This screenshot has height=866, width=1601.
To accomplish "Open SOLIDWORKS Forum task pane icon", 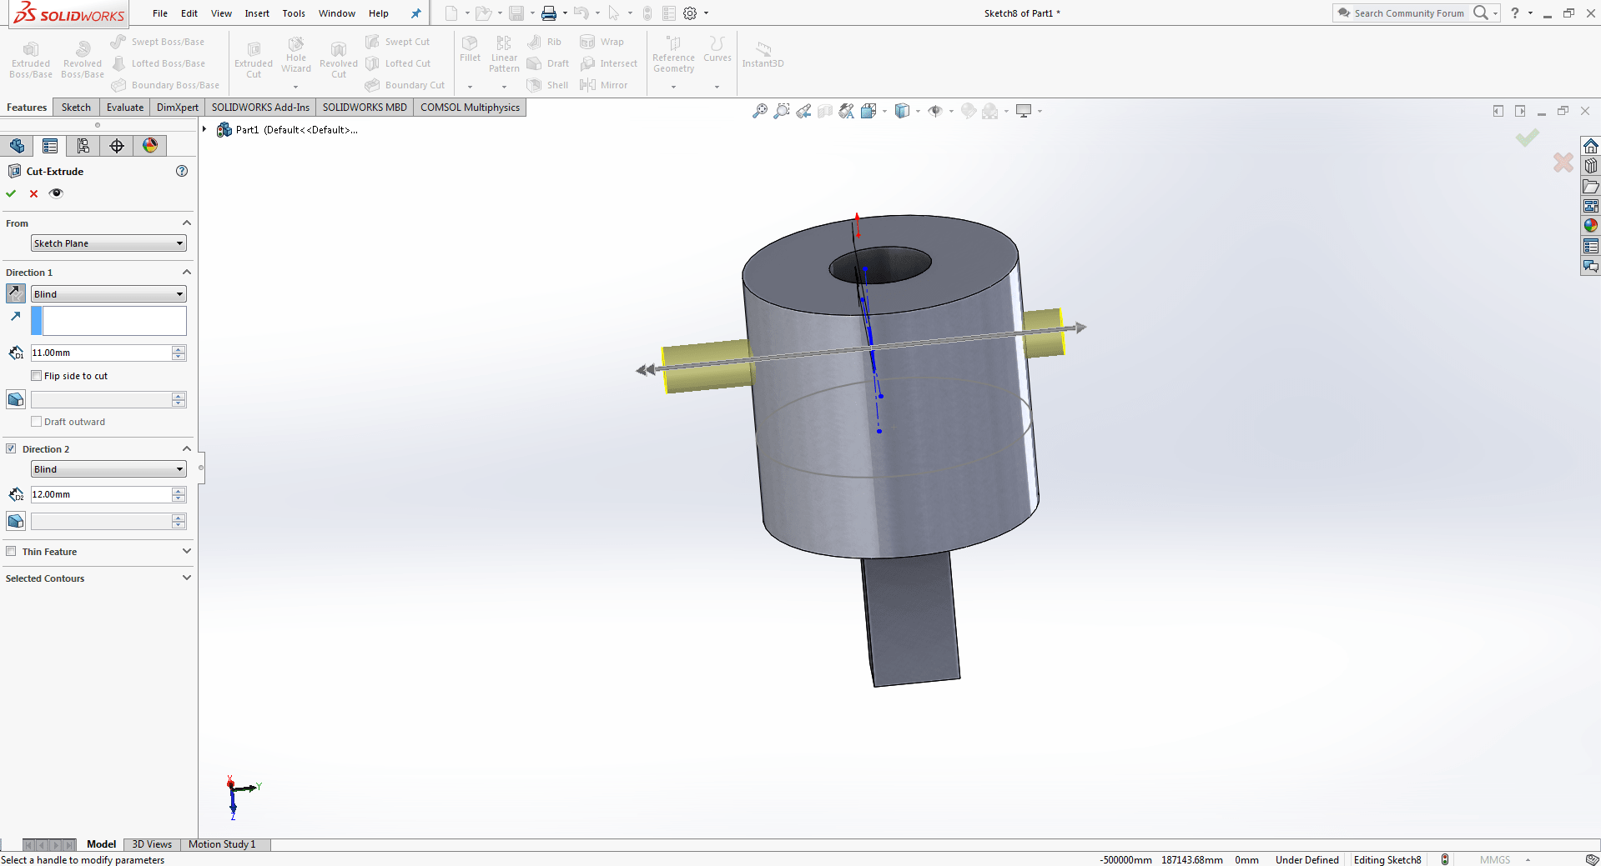I will (1591, 267).
